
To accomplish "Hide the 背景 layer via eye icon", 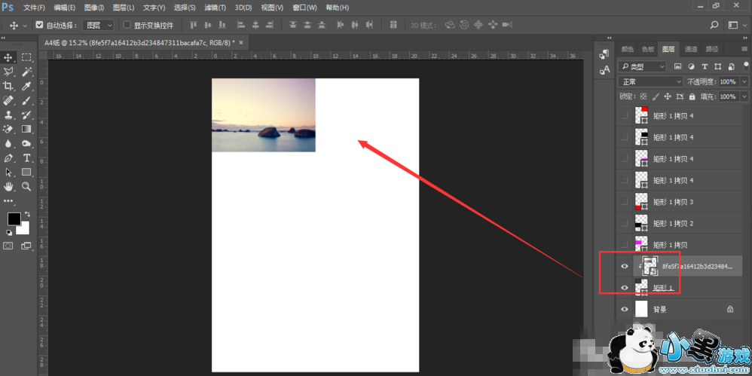I will 624,309.
